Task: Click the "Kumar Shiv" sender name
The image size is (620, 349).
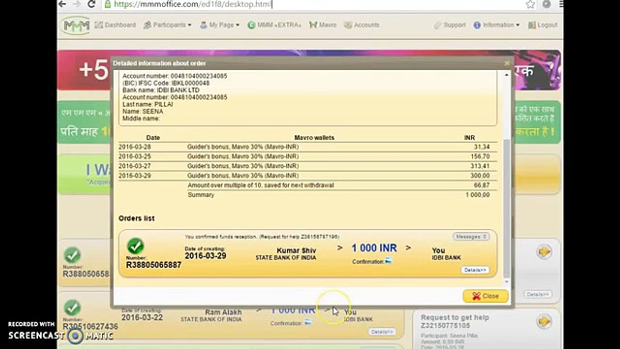Action: pos(296,251)
